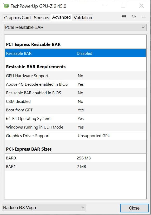Select the Resizable BAR Disabled row

pyautogui.click(x=75, y=53)
